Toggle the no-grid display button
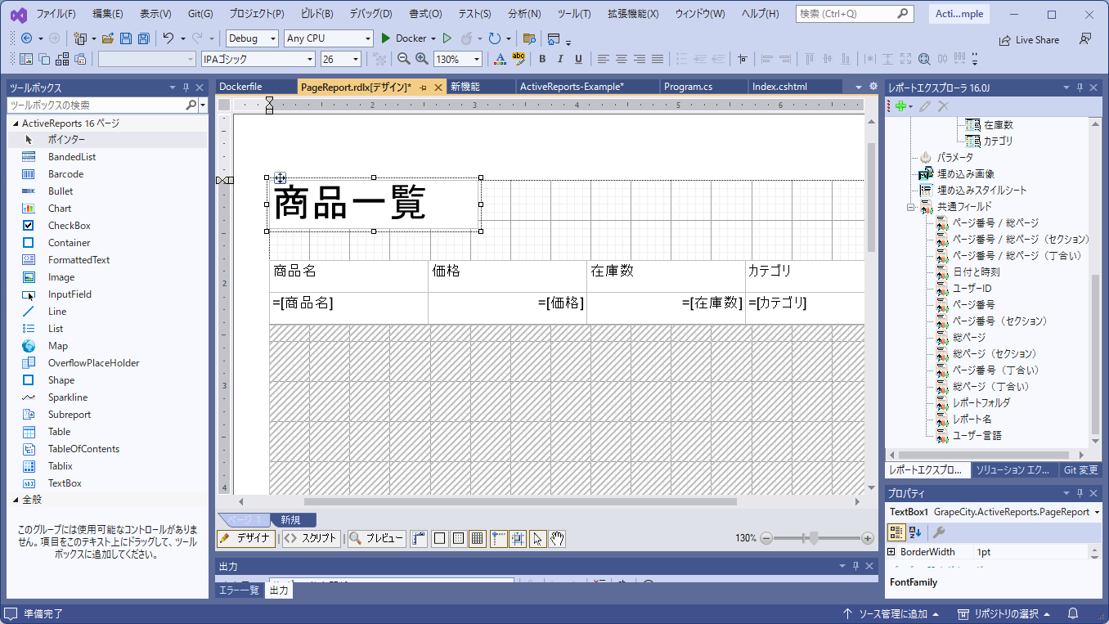The image size is (1109, 624). [439, 538]
